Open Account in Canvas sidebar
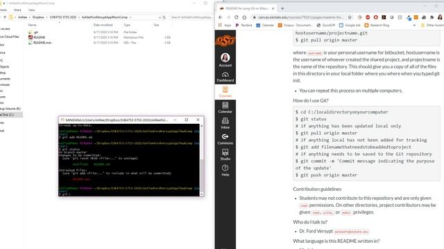444x249 pixels. tap(225, 60)
